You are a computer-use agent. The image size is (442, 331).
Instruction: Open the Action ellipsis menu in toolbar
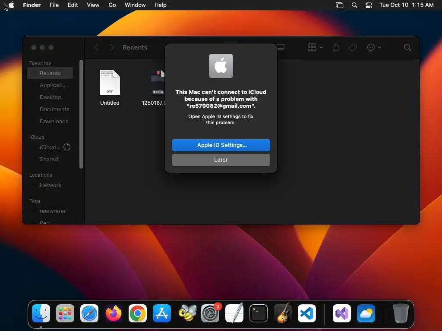(x=374, y=47)
